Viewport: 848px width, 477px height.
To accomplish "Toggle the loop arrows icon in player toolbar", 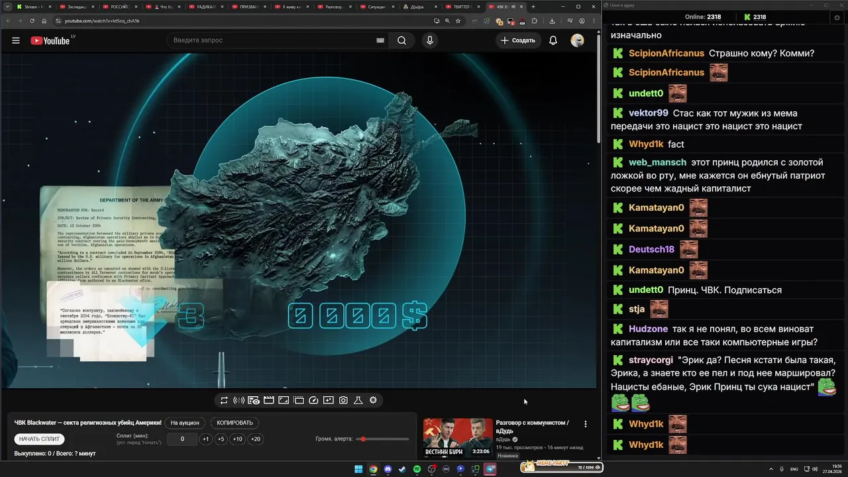I will [x=224, y=400].
